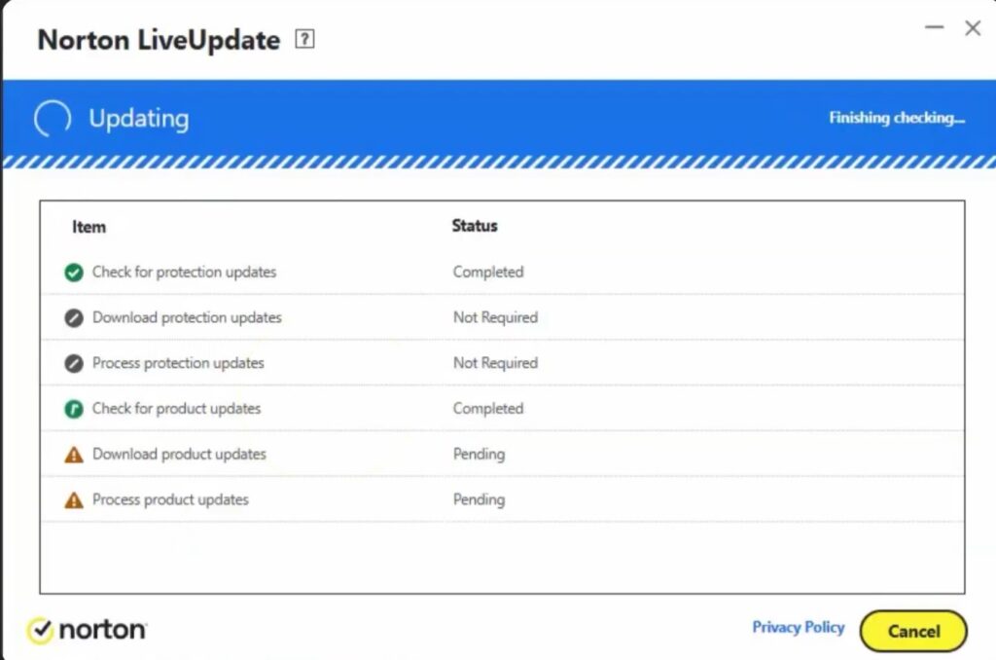Click the help question mark icon

click(304, 40)
